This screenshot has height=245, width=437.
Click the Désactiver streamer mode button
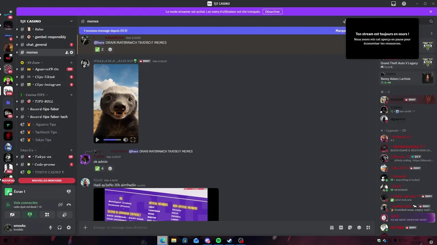tap(272, 12)
